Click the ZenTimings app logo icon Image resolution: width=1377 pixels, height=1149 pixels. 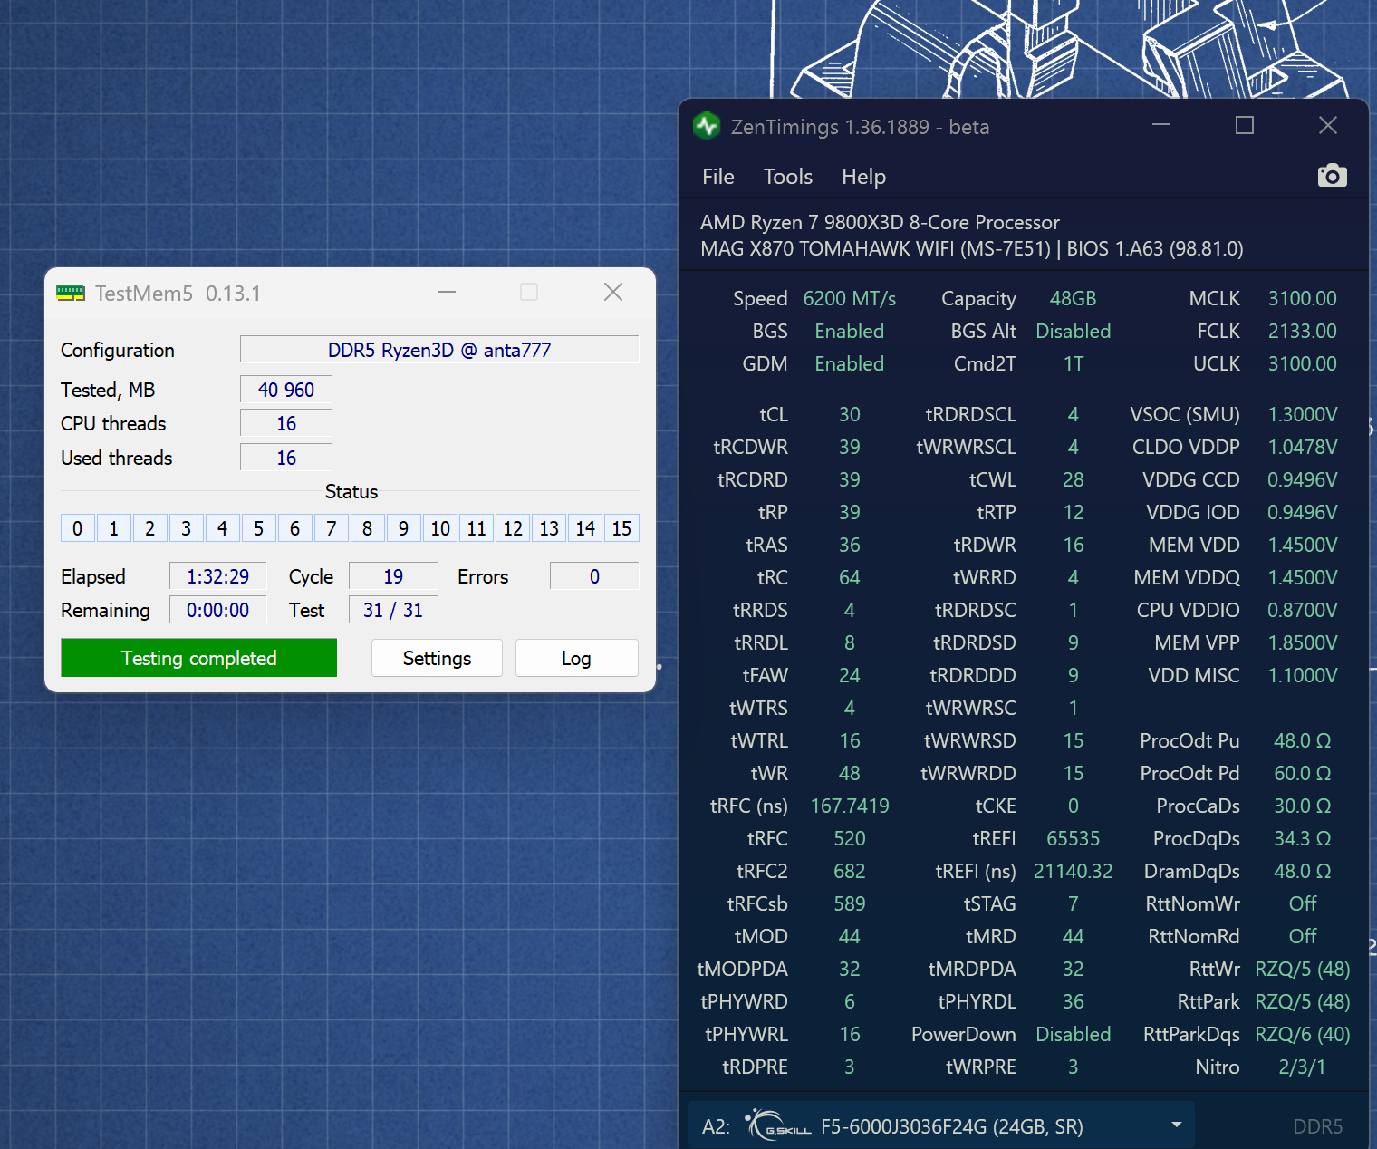pos(707,126)
